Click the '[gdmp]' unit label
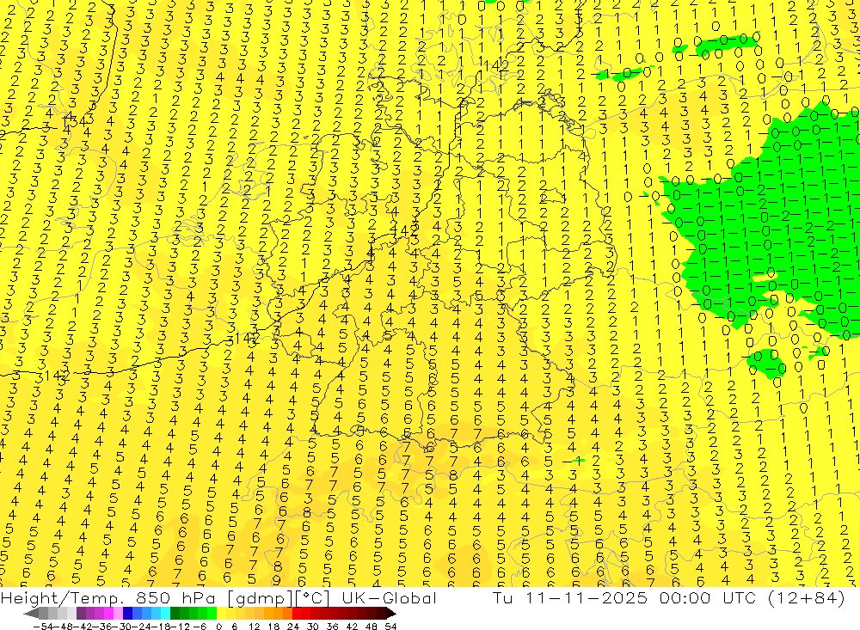Screen dimensions: 860x630 pos(260,598)
